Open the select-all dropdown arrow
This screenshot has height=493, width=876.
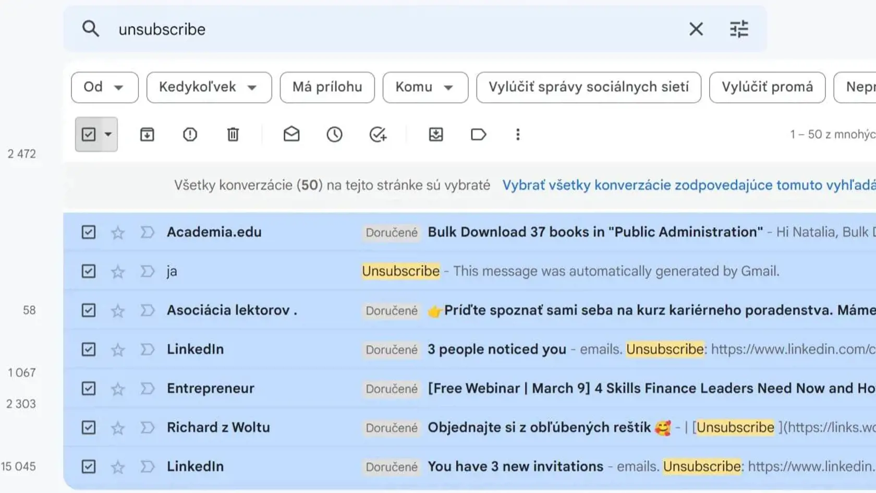click(108, 135)
